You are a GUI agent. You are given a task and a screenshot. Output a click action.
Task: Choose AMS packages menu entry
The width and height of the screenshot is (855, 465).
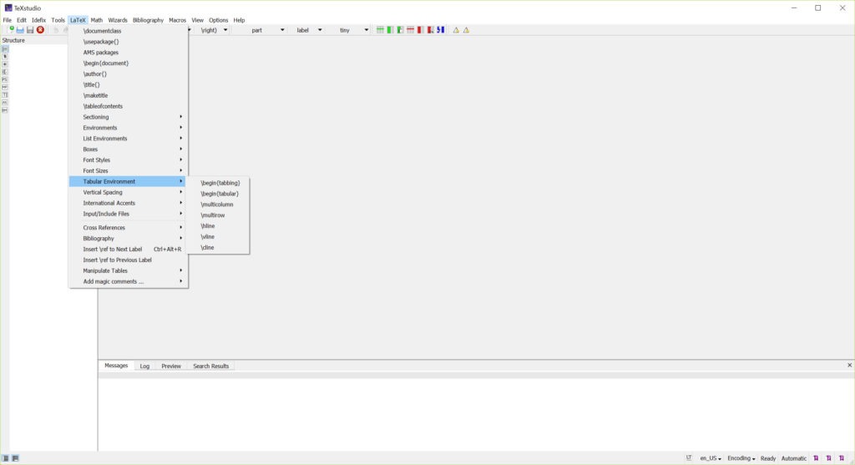[128, 53]
